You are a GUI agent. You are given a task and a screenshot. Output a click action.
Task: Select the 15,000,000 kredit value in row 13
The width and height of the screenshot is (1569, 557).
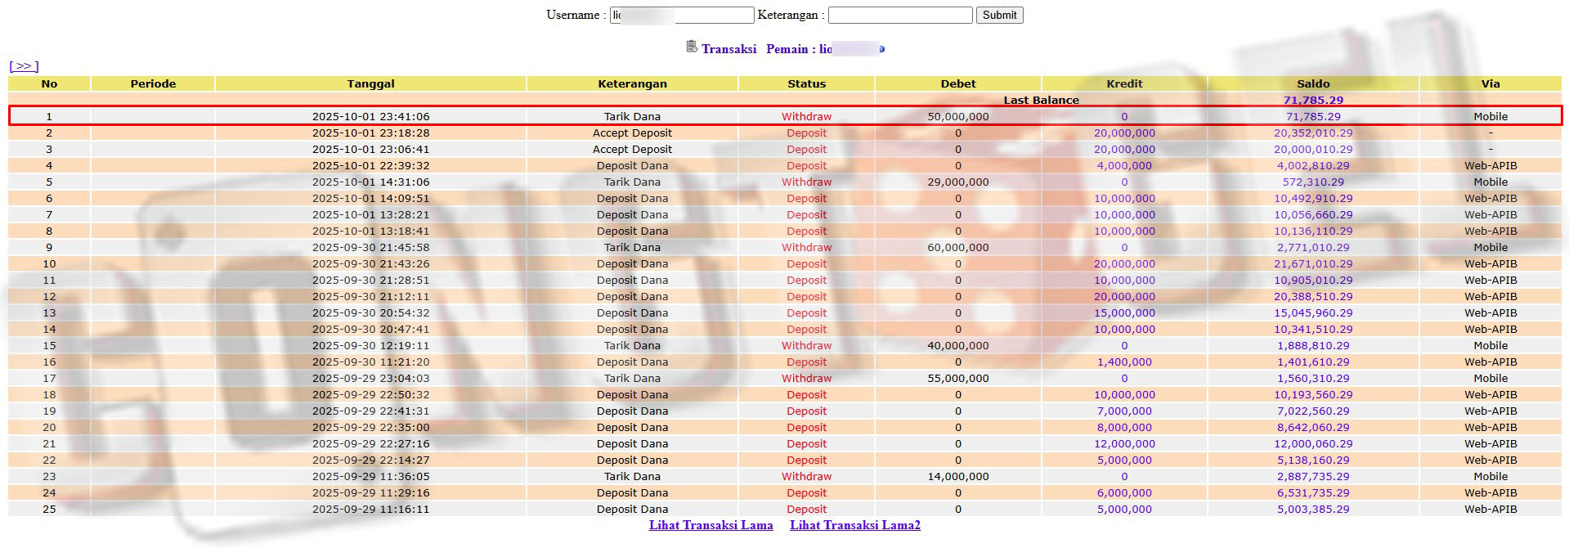click(1124, 312)
